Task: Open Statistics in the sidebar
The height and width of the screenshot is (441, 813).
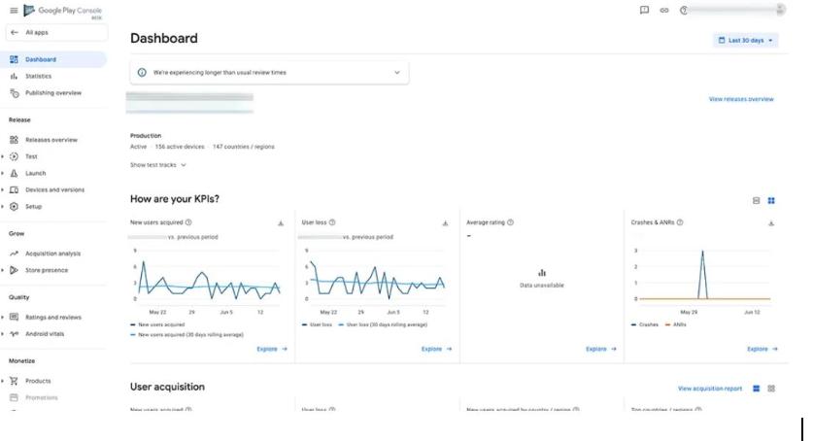Action: click(39, 76)
